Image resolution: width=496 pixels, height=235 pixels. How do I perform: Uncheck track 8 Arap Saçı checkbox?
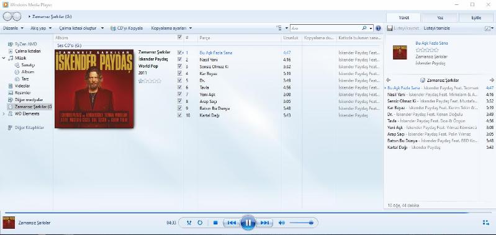click(179, 101)
